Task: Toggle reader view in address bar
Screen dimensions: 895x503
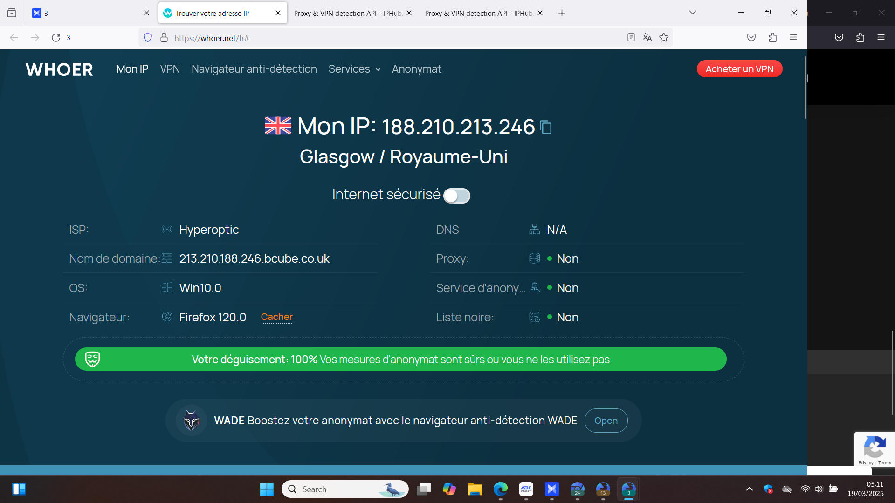Action: [x=631, y=37]
